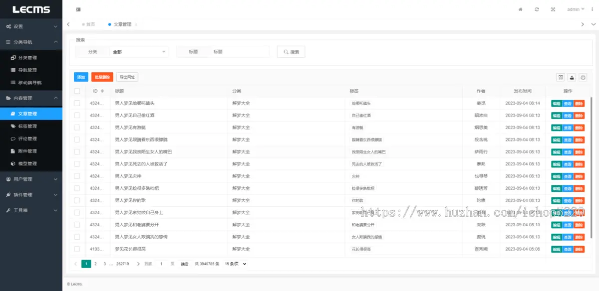Screen dimensions: 599x291
Task: Click the 附件管理 file icon
Action: pos(13,151)
